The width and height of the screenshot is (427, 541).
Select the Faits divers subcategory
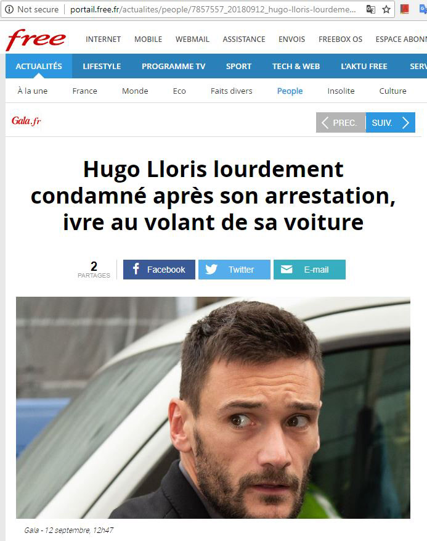tap(232, 91)
